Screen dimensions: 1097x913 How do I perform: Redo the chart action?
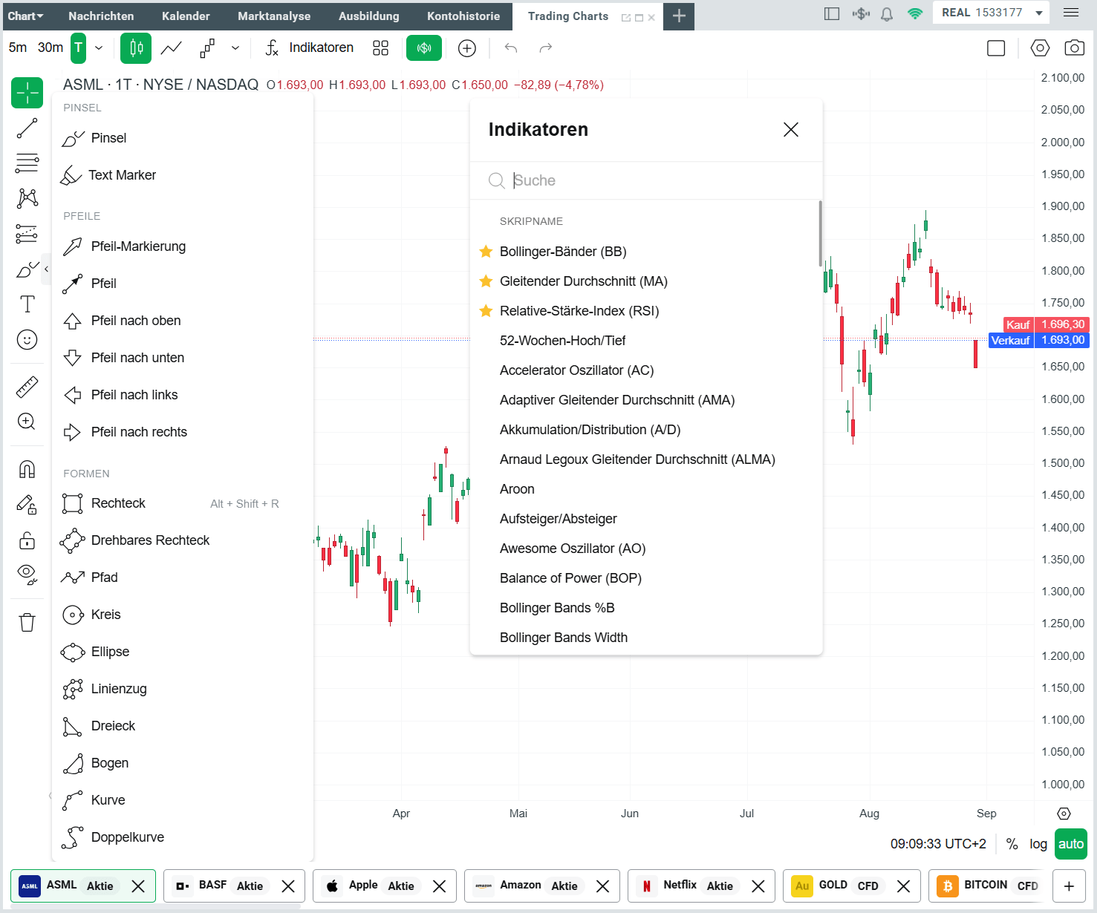point(546,48)
